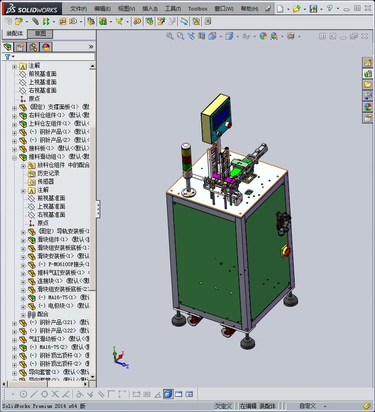Image resolution: width=375 pixels, height=412 pixels.
Task: Click the Mate paperclip icon
Action: (x=35, y=21)
